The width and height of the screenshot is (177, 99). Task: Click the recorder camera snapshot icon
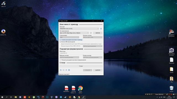click(173, 94)
